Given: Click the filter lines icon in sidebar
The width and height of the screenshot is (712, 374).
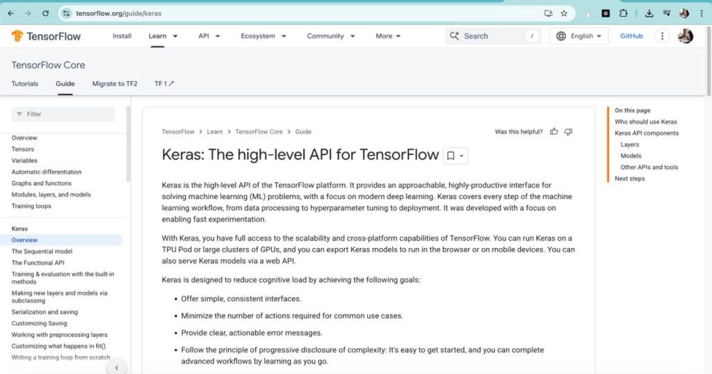Looking at the screenshot, I should pos(19,114).
